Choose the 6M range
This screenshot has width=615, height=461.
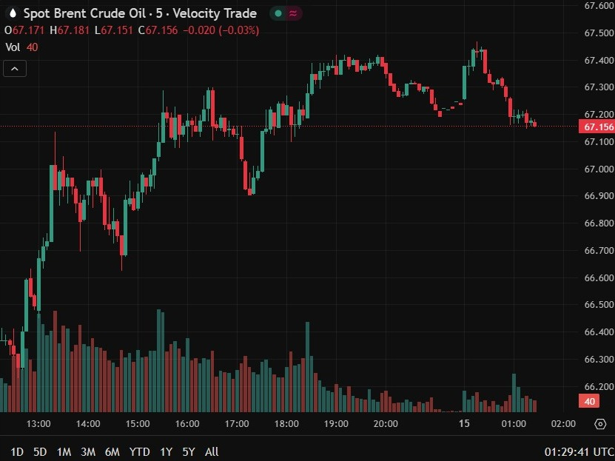coord(112,452)
